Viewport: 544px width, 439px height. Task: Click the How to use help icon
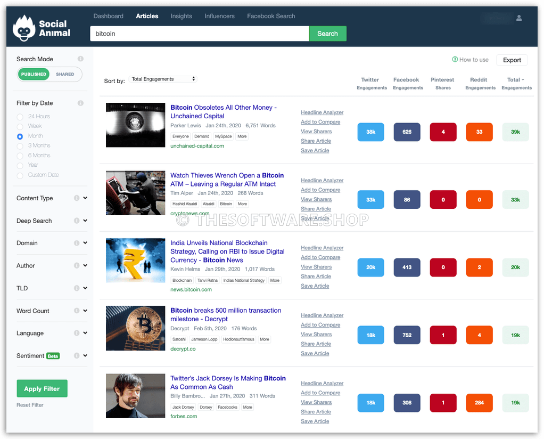[455, 60]
